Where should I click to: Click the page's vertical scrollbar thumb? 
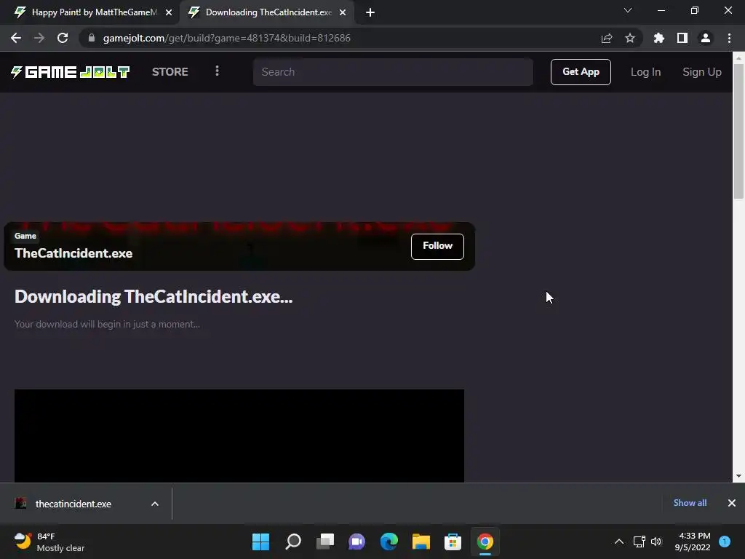738,131
